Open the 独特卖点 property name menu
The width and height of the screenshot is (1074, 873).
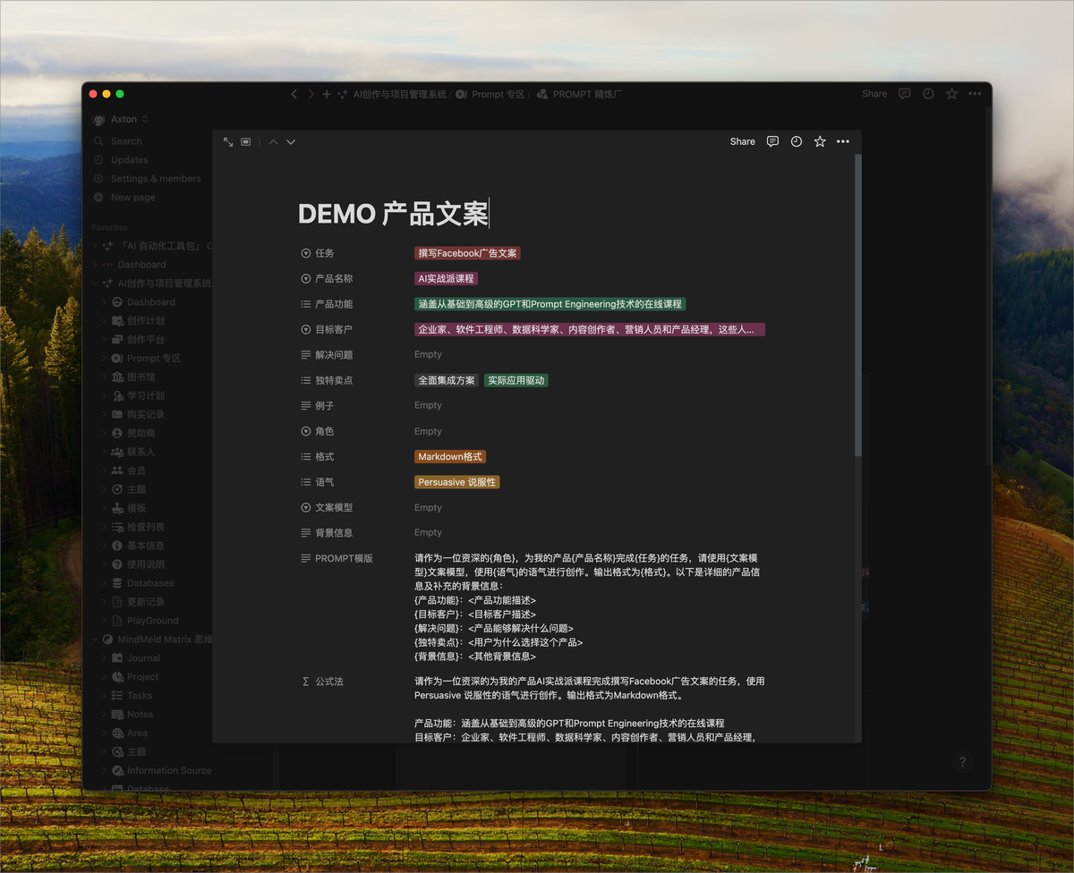coord(333,380)
